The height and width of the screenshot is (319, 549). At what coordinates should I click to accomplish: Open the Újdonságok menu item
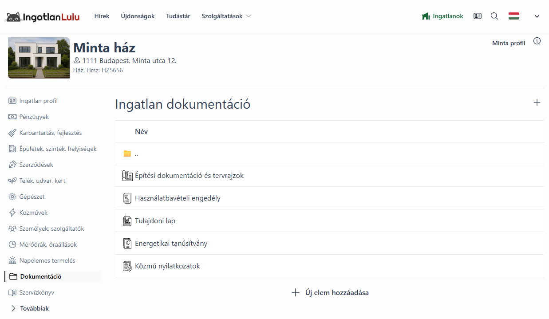pyautogui.click(x=138, y=16)
